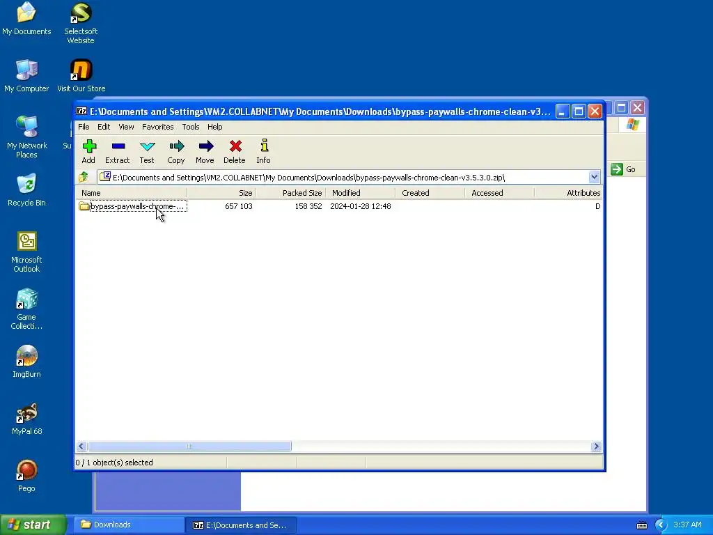Launch ImgBurn from desktop
The width and height of the screenshot is (713, 535).
click(x=26, y=362)
